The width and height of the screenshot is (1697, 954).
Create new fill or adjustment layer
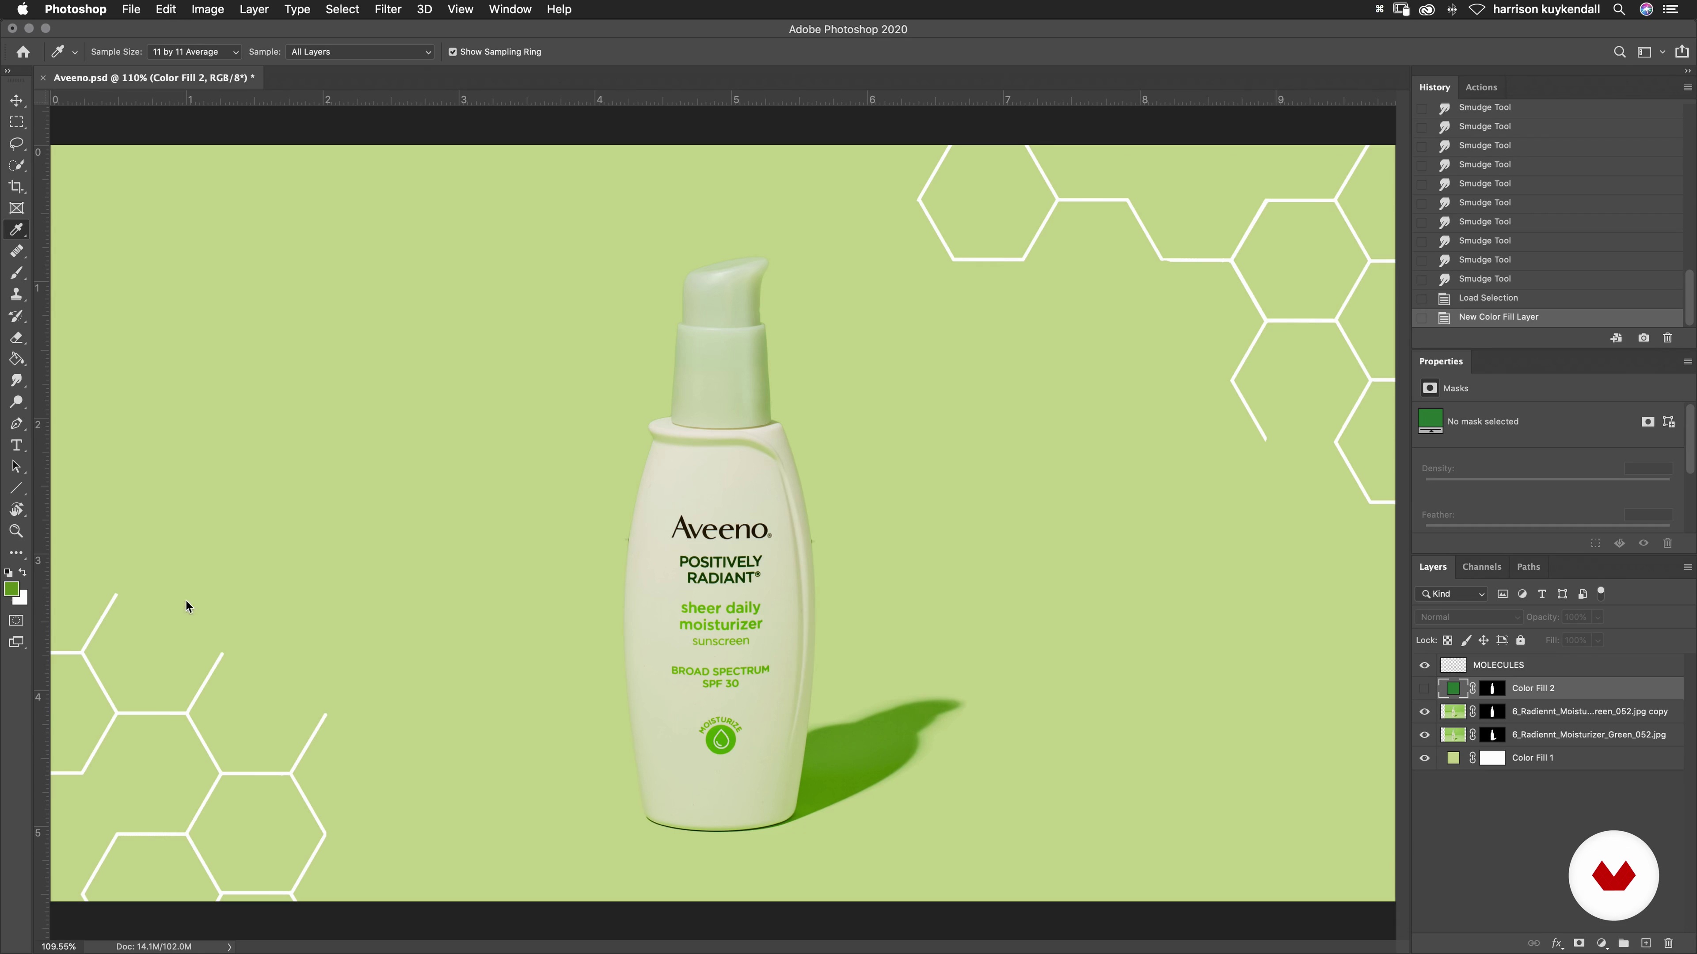(1602, 943)
